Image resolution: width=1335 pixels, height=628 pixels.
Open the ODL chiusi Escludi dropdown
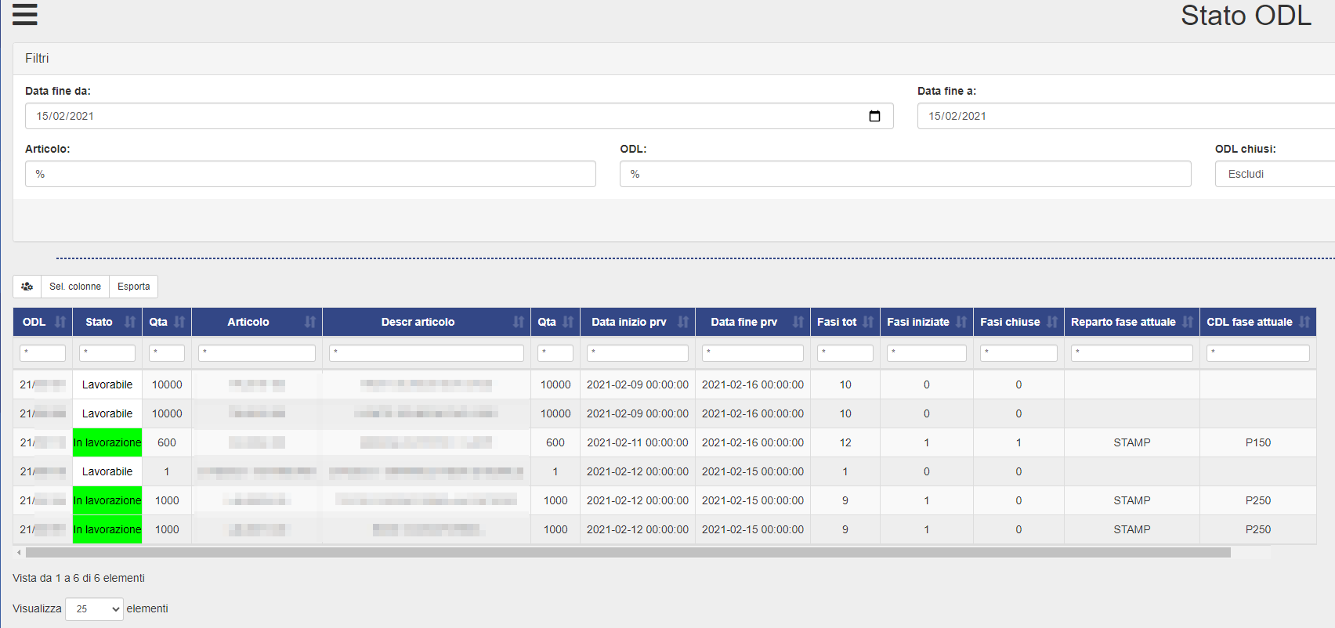1275,174
